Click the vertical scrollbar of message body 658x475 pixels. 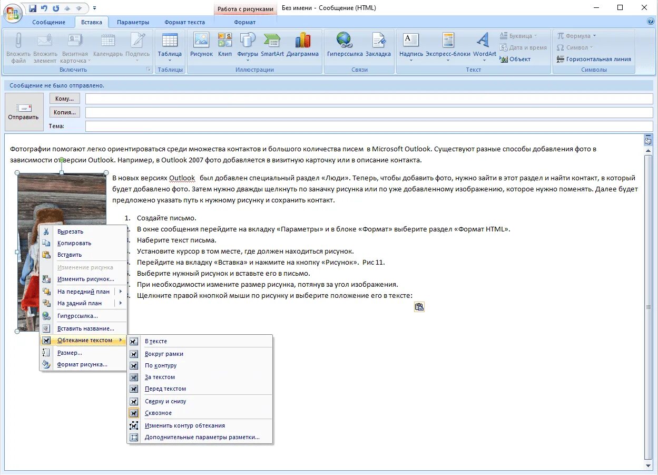(648, 307)
